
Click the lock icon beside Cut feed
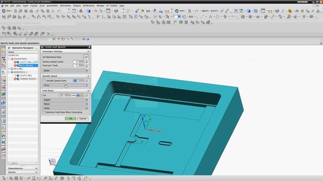(x=87, y=96)
